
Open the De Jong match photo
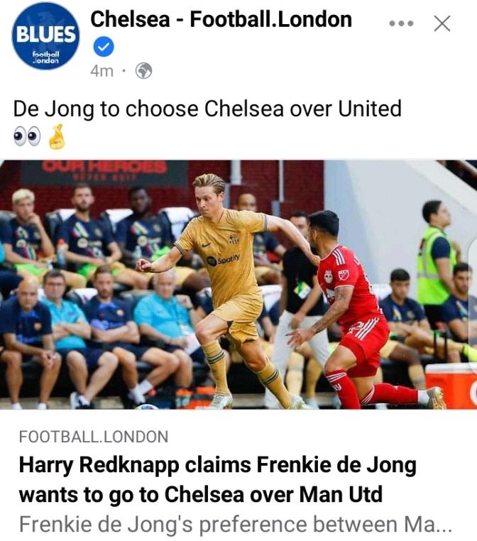[238, 285]
